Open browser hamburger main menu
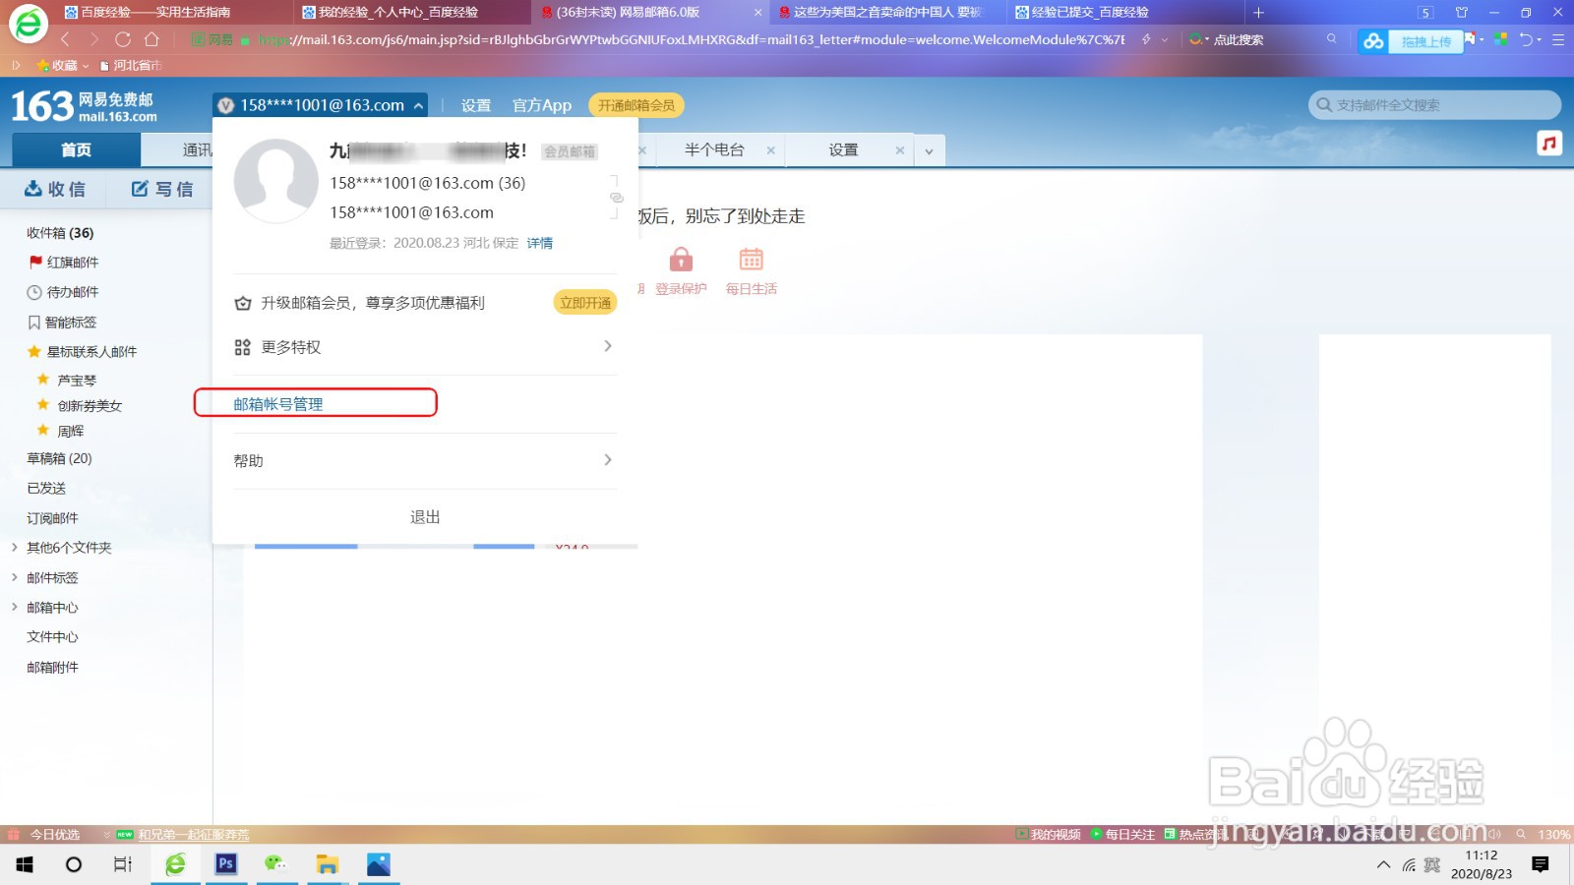Viewport: 1574px width, 885px height. pos(1558,39)
